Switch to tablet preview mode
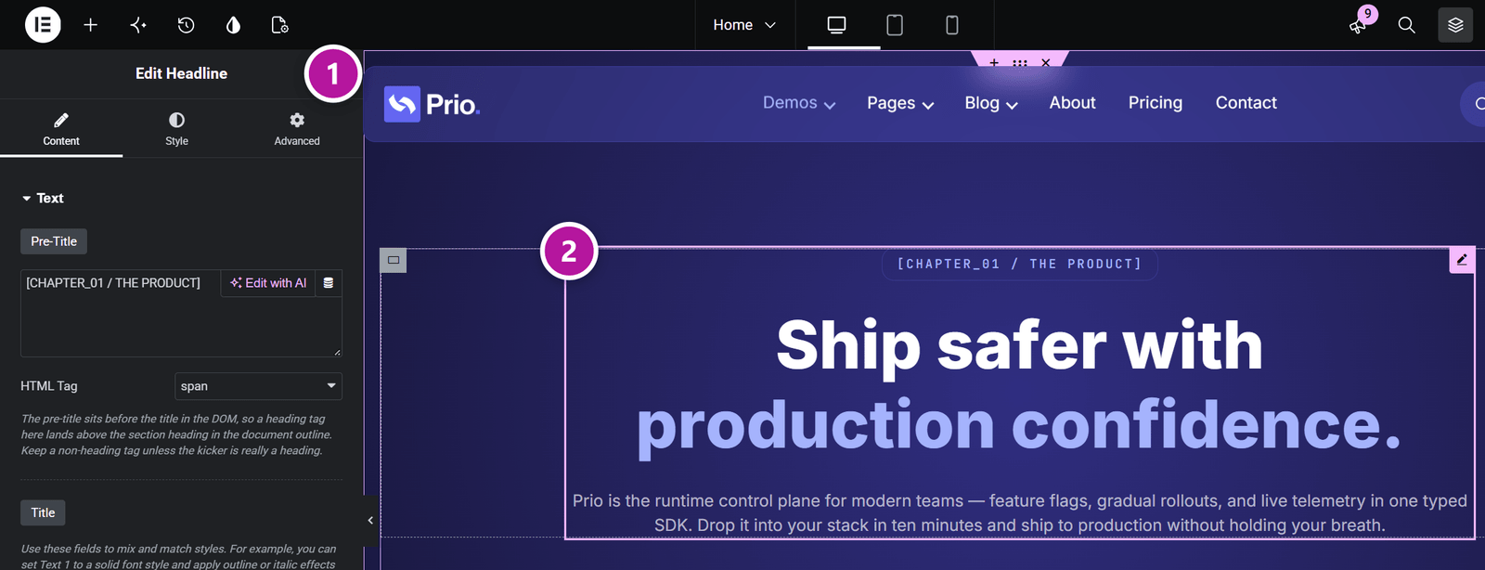1485x570 pixels. click(895, 25)
